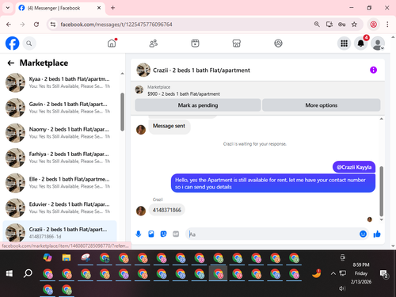The width and height of the screenshot is (396, 297).
Task: Open emoji picker in message box
Action: pyautogui.click(x=363, y=234)
